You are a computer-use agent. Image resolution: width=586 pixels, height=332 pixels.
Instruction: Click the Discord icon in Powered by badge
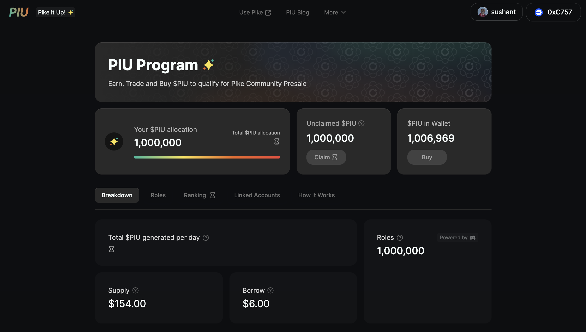(473, 238)
